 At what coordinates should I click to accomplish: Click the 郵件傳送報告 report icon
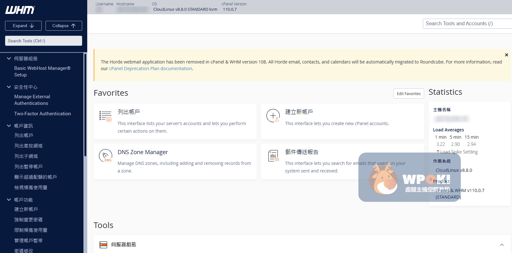pos(273,156)
